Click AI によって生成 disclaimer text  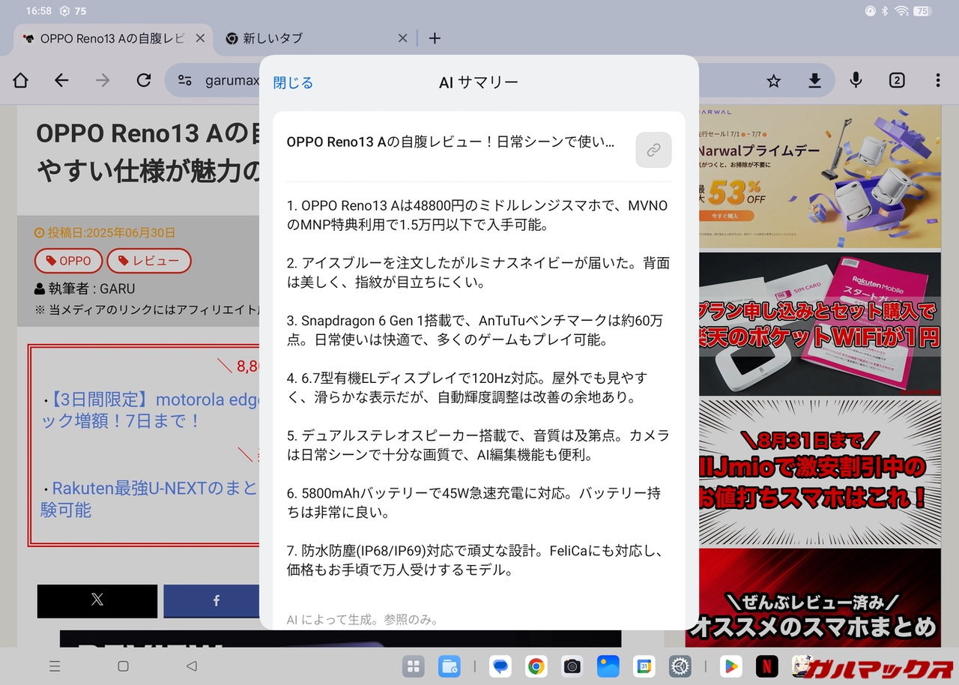[362, 620]
